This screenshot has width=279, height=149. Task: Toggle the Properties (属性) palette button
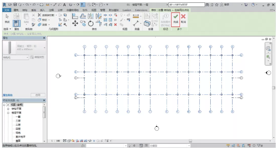pyautogui.click(x=16, y=24)
